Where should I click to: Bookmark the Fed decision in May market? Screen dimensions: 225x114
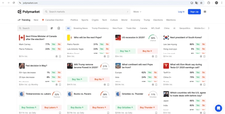tap(60, 85)
